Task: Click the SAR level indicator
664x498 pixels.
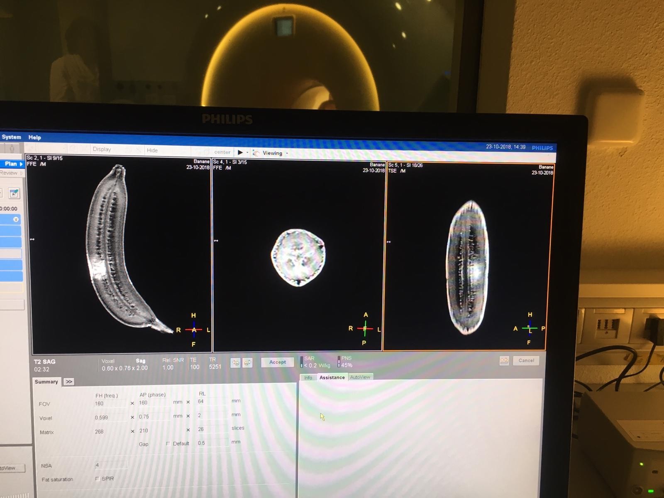Action: [315, 362]
